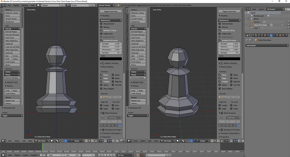Click Inset Faces in right tool shelf
The height and width of the screenshot is (157, 290).
pos(138,38)
